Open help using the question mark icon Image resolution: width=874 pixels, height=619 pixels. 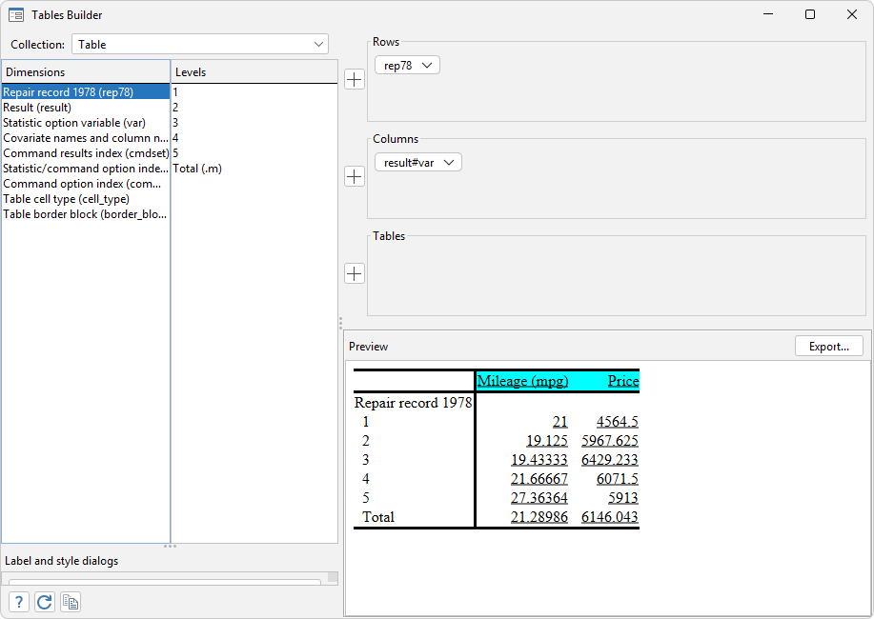[18, 601]
